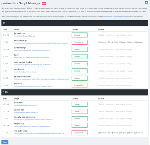Expand the stcr-plugin-js Everywhere dropdown
Viewport: 150px width, 145px height.
tap(80, 42)
